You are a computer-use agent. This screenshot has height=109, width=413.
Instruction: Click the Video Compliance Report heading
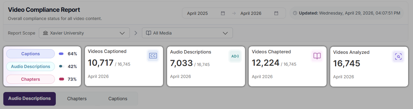[x=44, y=10]
